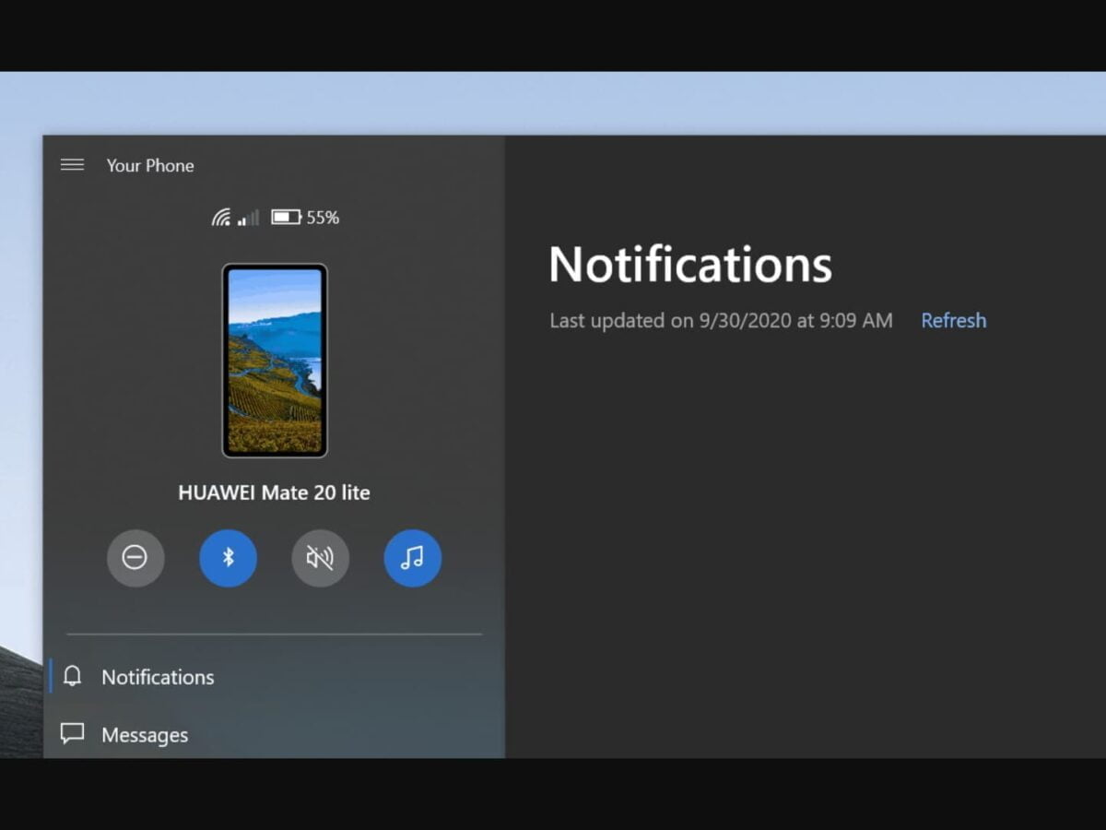Click the Last updated timestamp text
The width and height of the screenshot is (1106, 830).
[x=722, y=321]
